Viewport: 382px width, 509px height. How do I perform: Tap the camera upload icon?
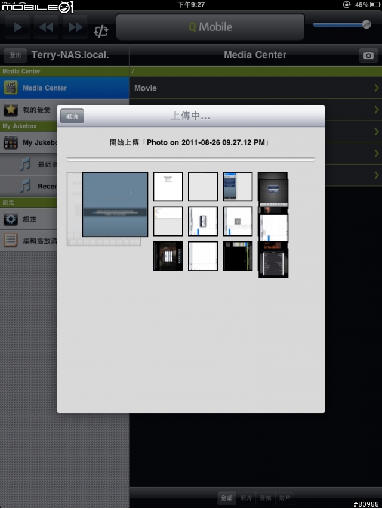(368, 55)
